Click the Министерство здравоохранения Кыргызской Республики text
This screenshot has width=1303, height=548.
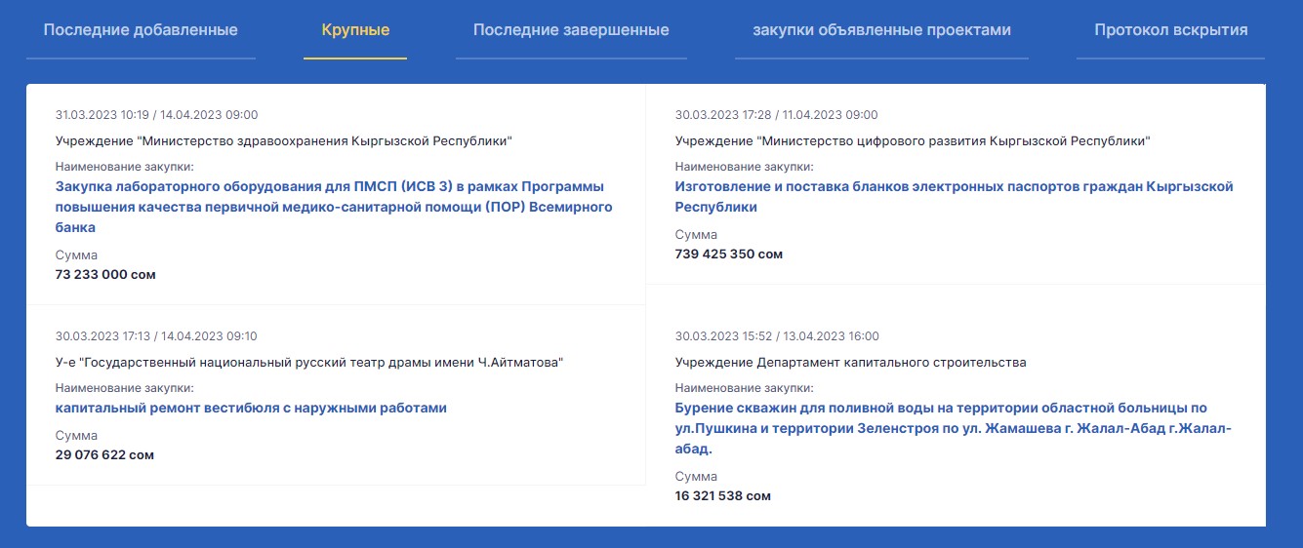tap(284, 141)
